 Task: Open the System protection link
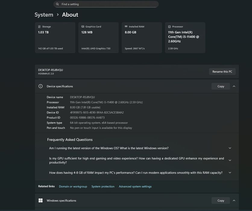coord(103,187)
